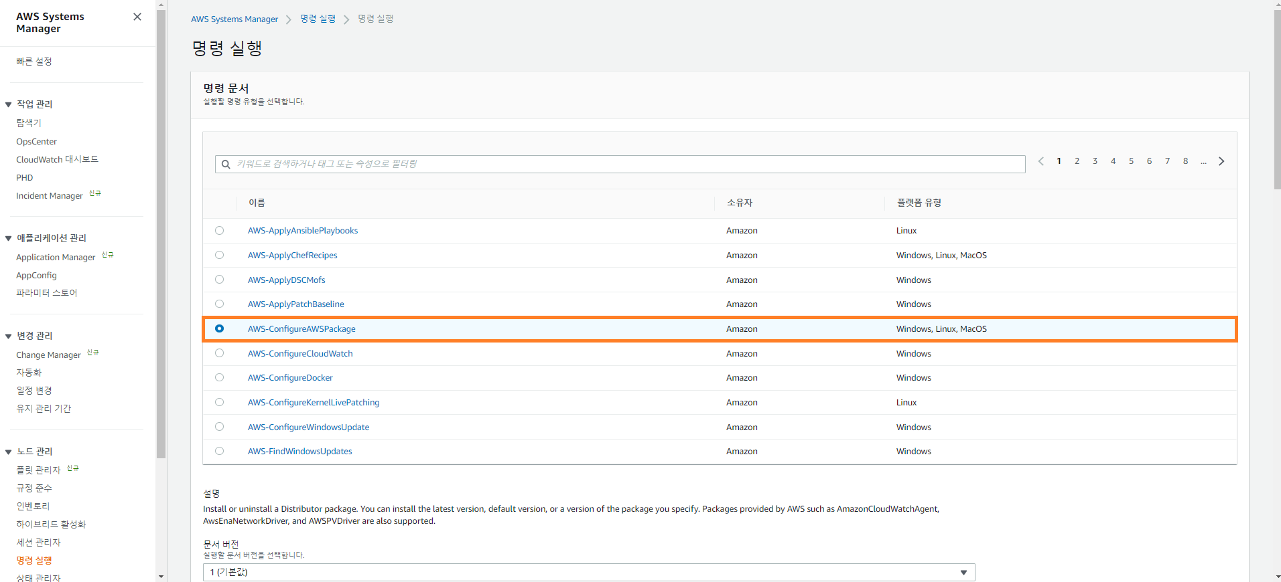Go to next page with right chevron
This screenshot has height=582, width=1281.
pos(1221,161)
